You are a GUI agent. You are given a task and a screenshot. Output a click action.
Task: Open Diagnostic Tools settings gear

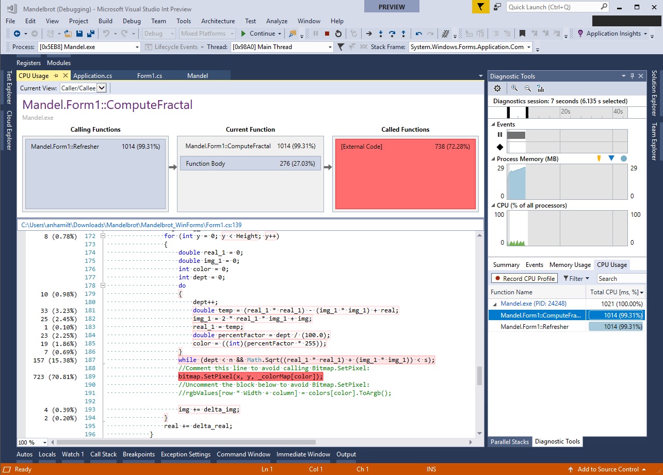pos(497,88)
